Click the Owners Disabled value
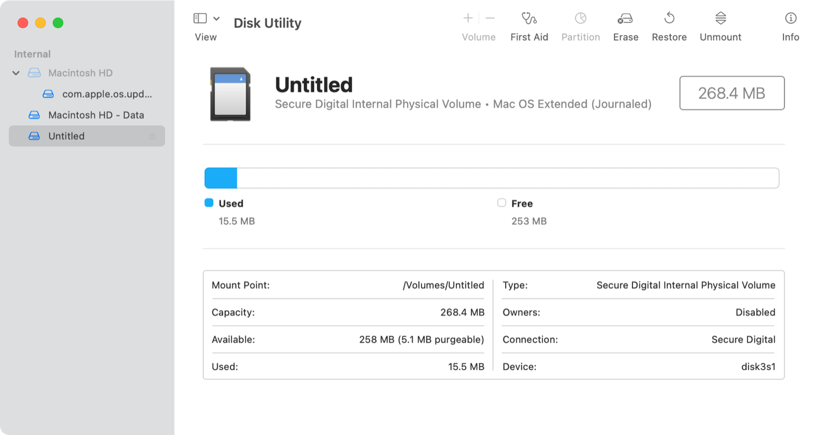The height and width of the screenshot is (435, 813). (756, 312)
